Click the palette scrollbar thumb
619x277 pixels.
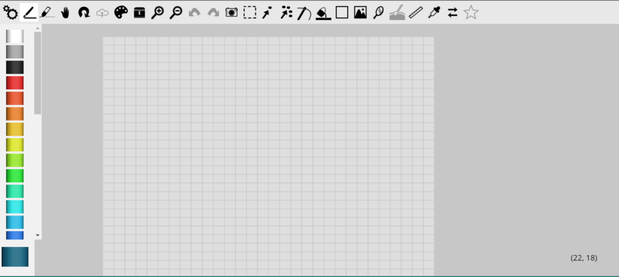point(38,73)
